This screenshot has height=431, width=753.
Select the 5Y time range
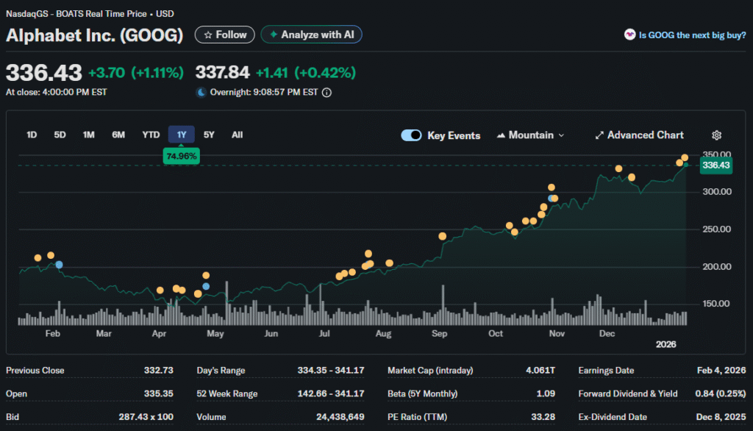click(x=209, y=135)
